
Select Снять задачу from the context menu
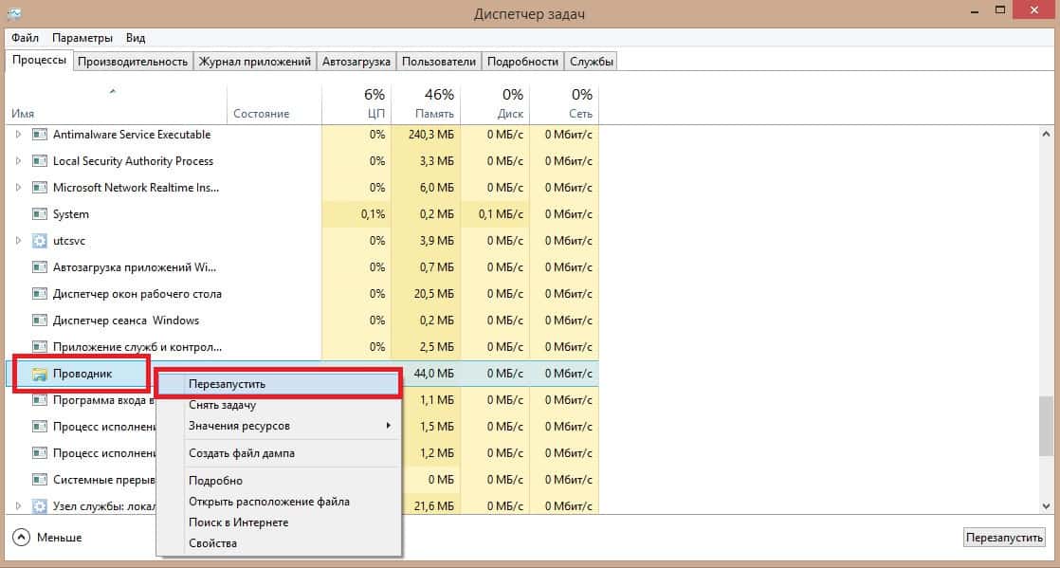point(223,405)
